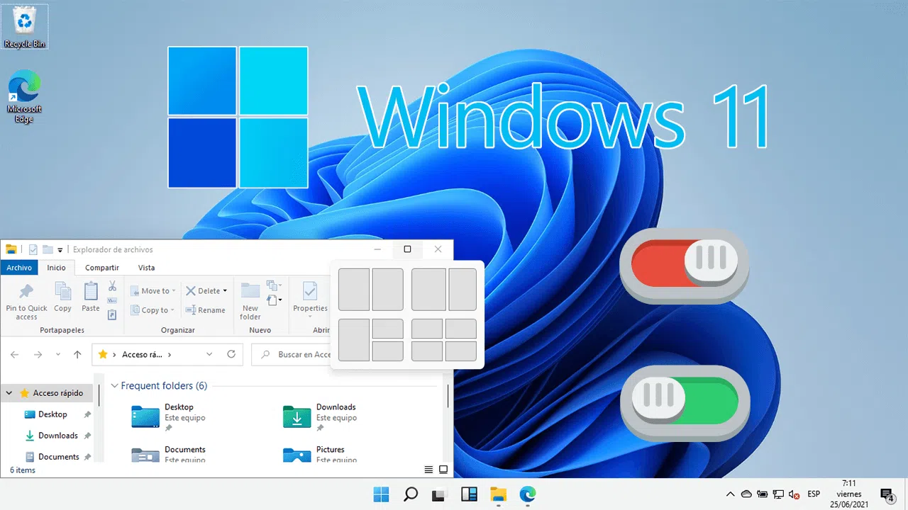This screenshot has height=510, width=908.
Task: Click the ESP language indicator in taskbar
Action: coord(814,494)
